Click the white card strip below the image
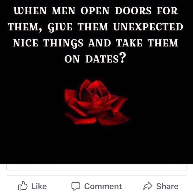The height and width of the screenshot is (193, 193). tap(96, 167)
